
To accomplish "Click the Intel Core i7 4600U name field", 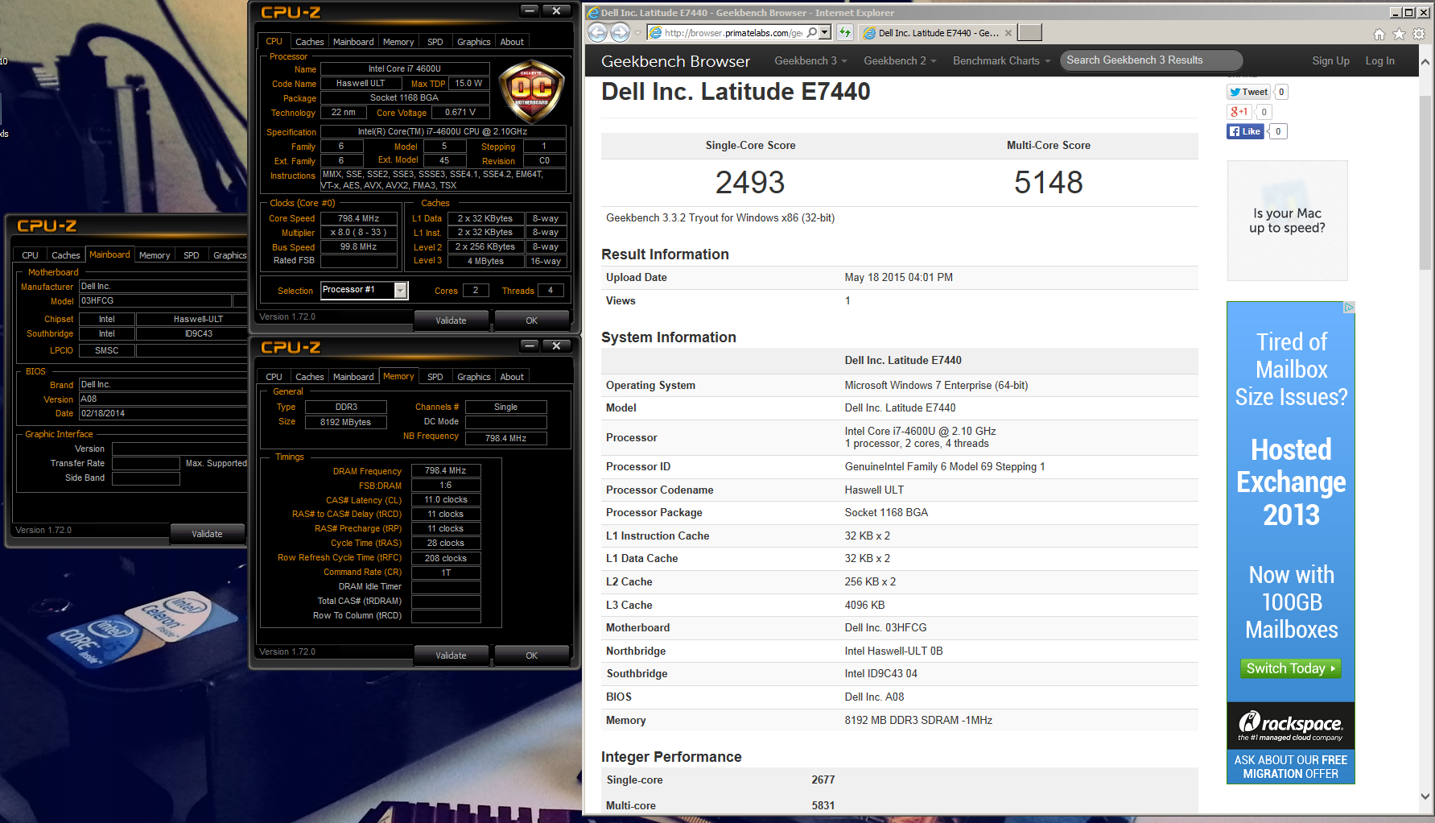I will click(x=405, y=69).
